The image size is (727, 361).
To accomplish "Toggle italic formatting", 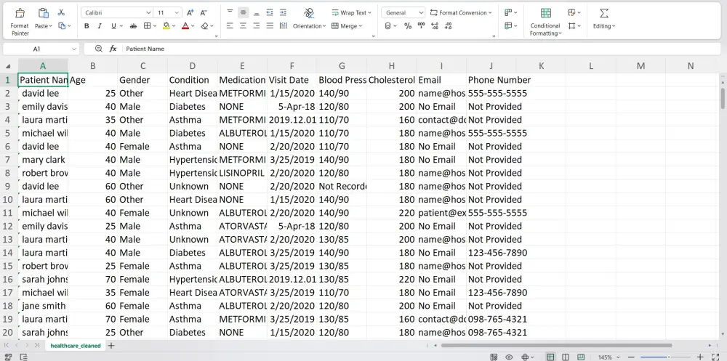I will [99, 26].
